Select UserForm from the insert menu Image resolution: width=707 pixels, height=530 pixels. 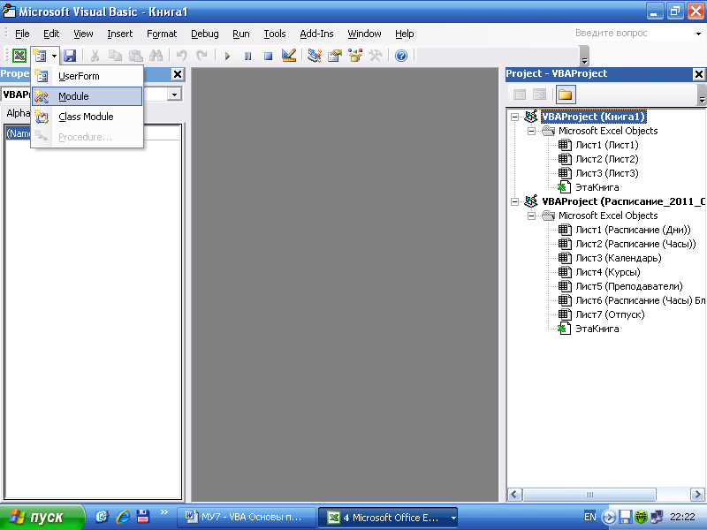[87, 76]
